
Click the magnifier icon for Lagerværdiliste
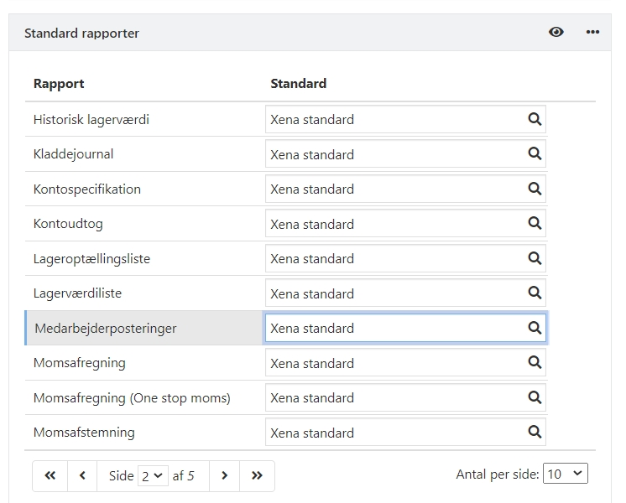pos(535,293)
